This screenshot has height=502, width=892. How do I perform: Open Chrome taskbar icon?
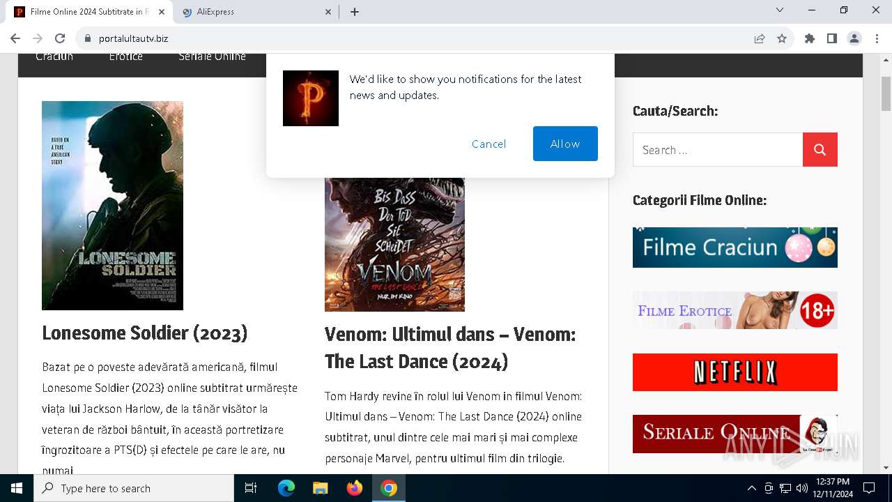(x=389, y=488)
